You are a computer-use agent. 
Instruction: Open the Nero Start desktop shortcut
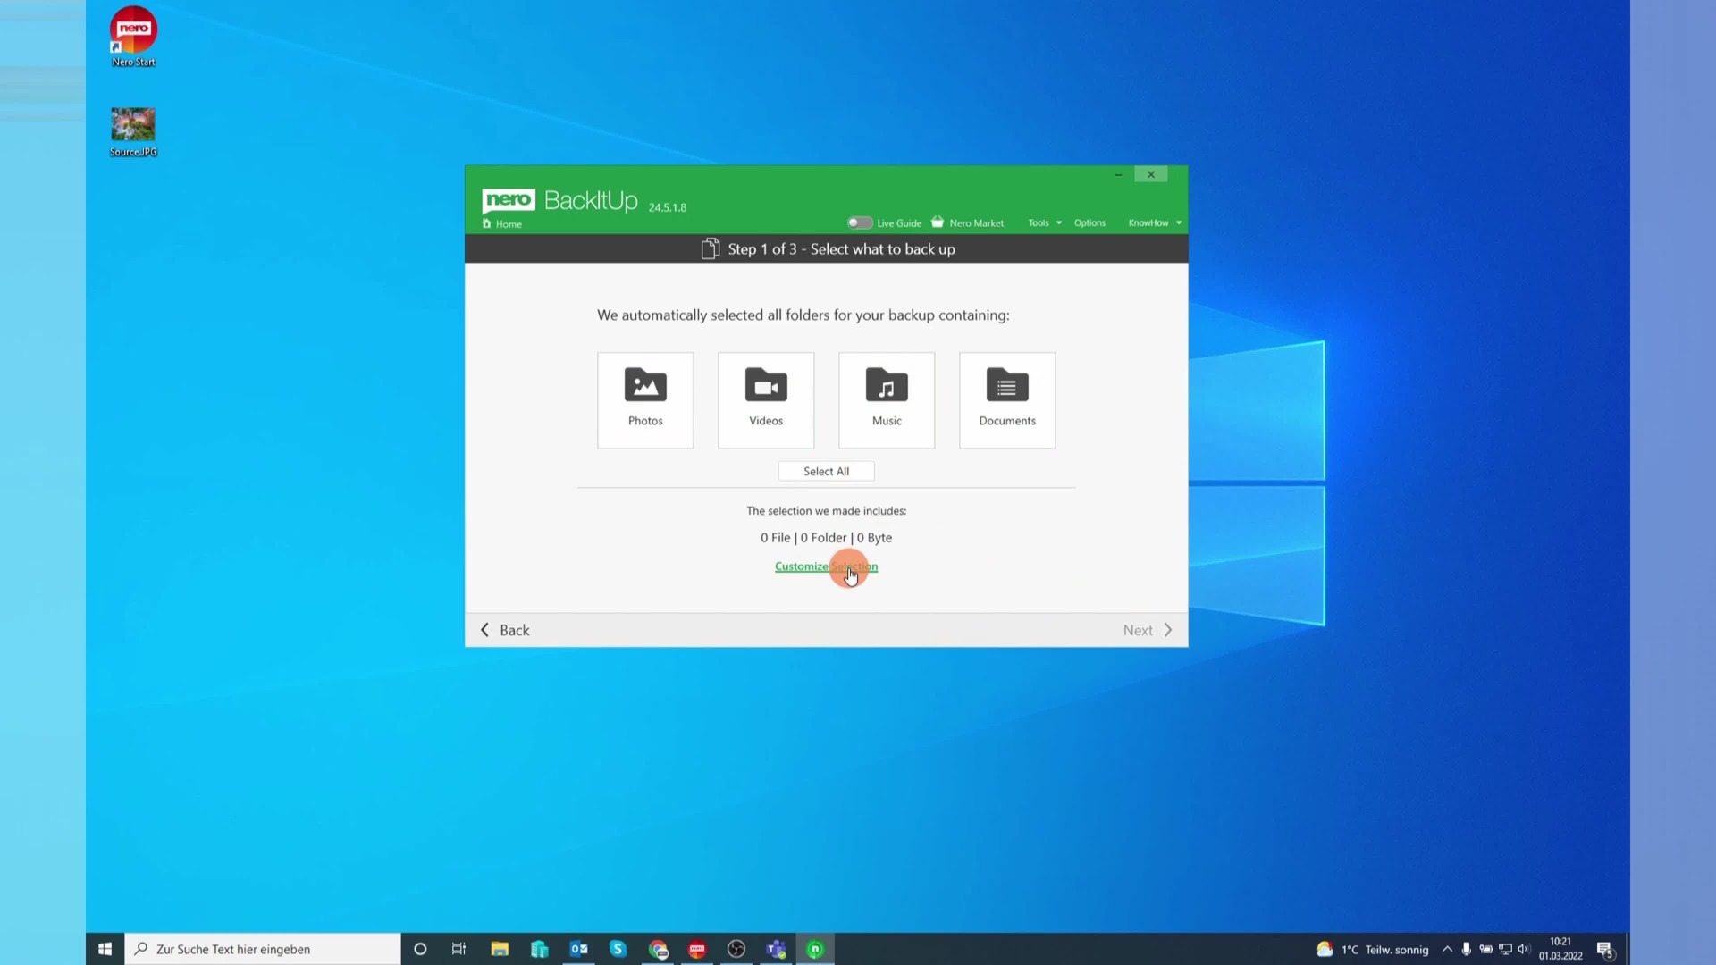tap(133, 37)
